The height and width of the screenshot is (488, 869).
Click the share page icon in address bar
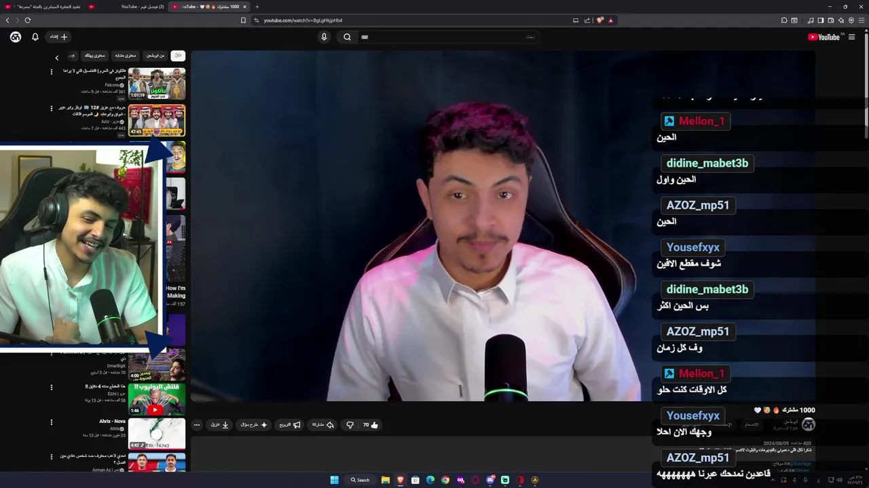587,20
